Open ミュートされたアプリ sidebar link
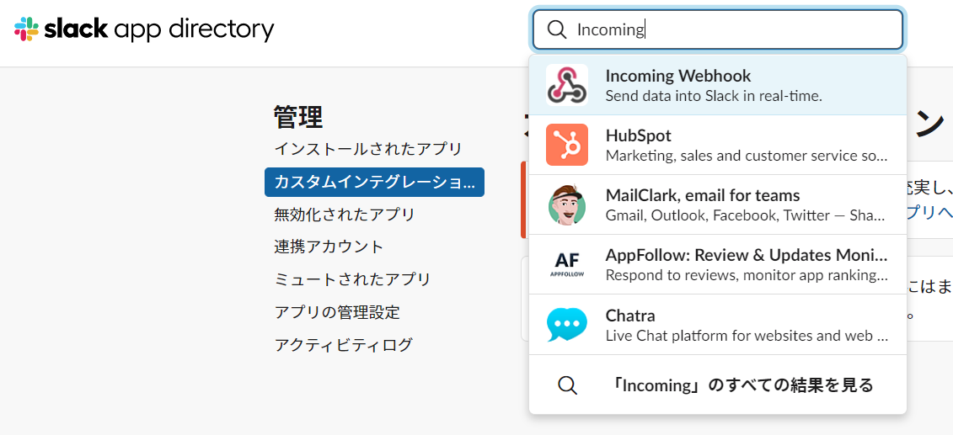The image size is (953, 435). coord(352,279)
